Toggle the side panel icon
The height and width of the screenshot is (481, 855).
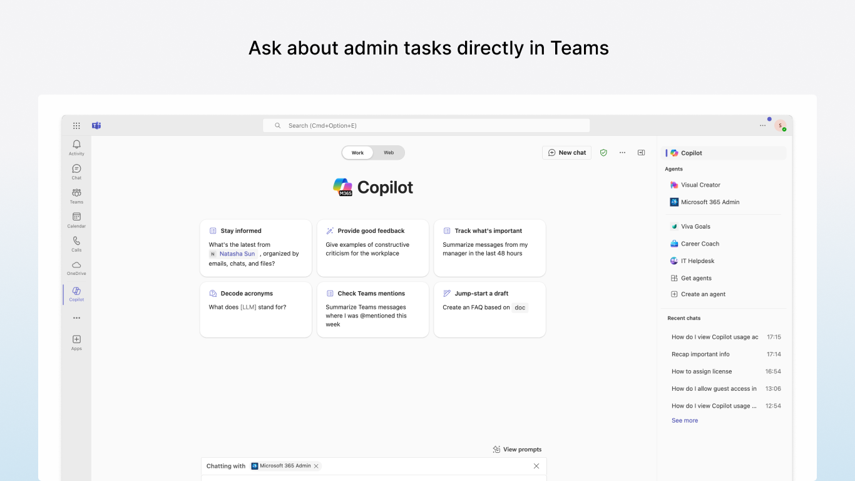point(641,152)
